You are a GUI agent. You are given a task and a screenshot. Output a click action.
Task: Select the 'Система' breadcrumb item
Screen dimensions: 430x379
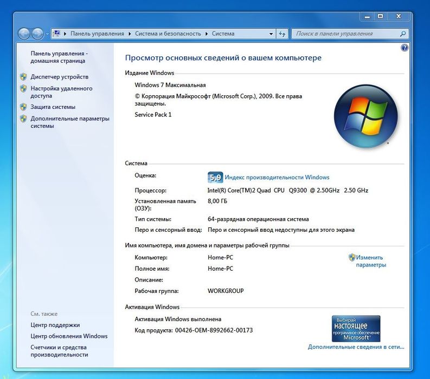tap(223, 34)
